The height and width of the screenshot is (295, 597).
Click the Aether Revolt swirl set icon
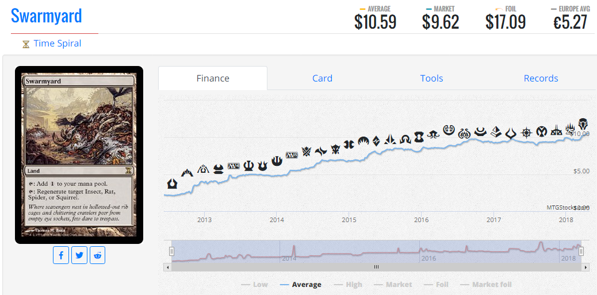465,133
